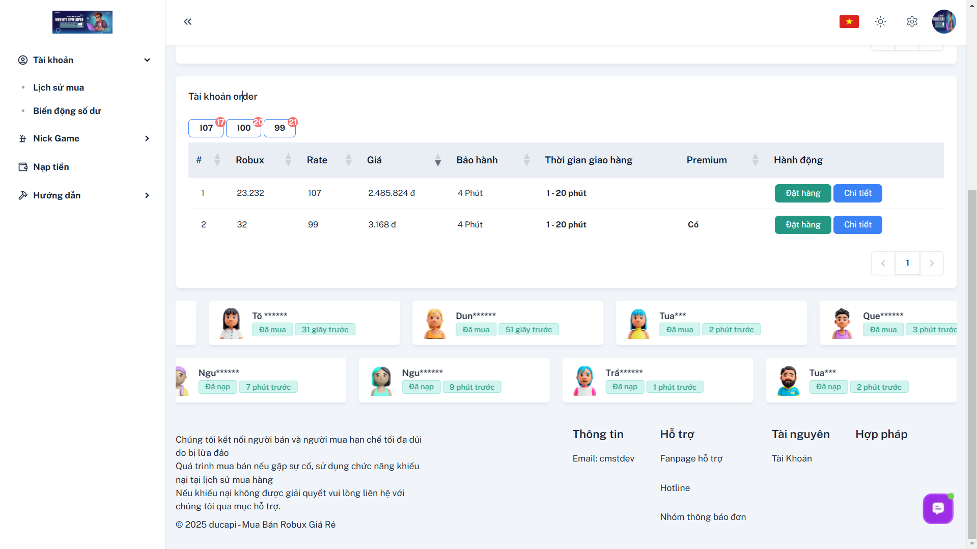
Task: Collapse the sidebar with double-chevron icon
Action: coord(187,21)
